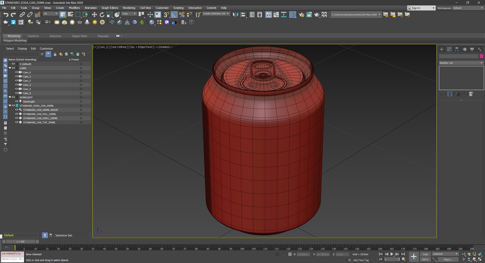Toggle the Layer Explorer icon
This screenshot has width=485, height=263.
(x=260, y=15)
